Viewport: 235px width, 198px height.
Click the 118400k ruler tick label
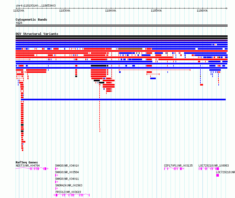(x=111, y=11)
